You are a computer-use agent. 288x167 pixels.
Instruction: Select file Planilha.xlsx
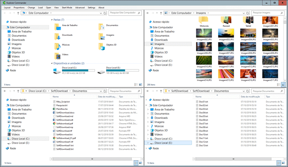tap(62, 109)
